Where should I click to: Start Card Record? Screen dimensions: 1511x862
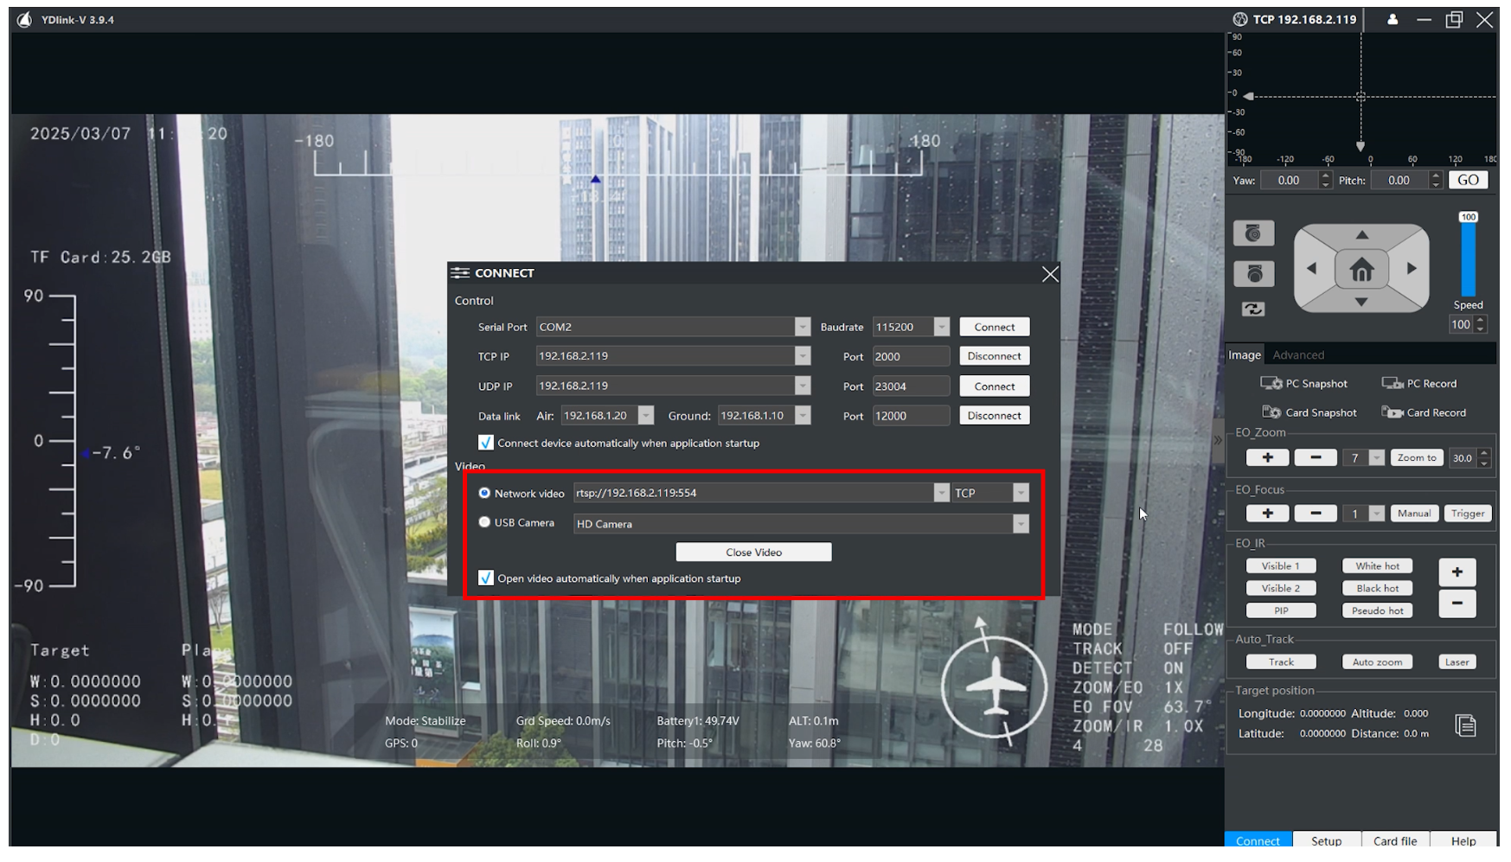[x=1423, y=412]
